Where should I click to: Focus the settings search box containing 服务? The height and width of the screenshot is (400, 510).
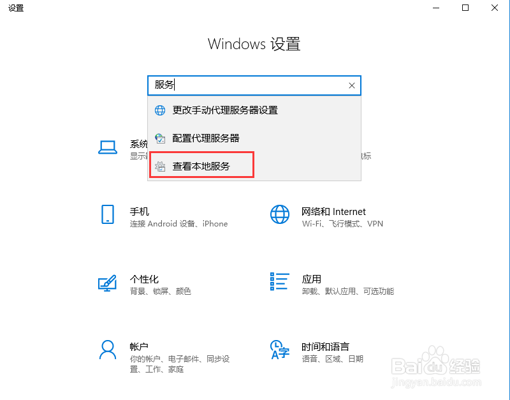click(254, 85)
